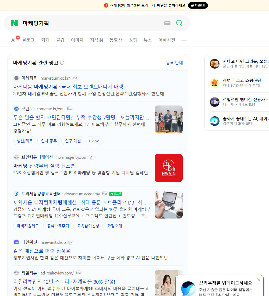Open 마케티움 마케팅기획 ad headline
This screenshot has width=269, height=296.
tap(68, 87)
